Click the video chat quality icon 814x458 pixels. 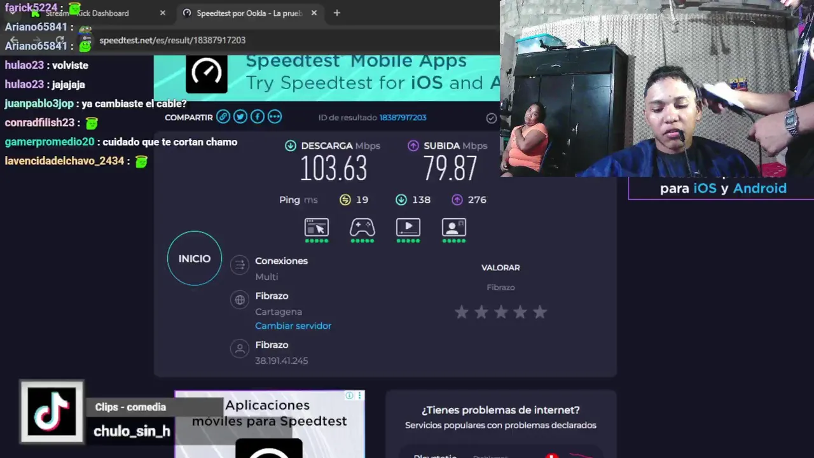coord(454,227)
